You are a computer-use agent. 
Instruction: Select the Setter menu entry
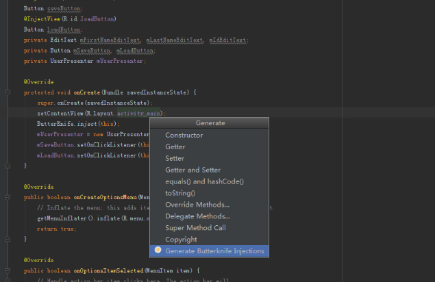click(209, 158)
